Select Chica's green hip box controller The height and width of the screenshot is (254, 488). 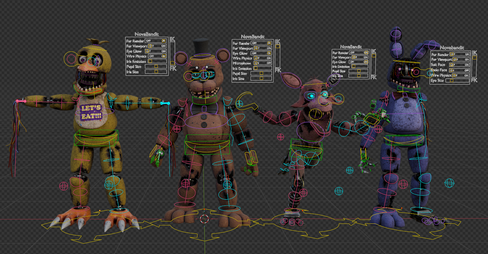pyautogui.click(x=96, y=138)
